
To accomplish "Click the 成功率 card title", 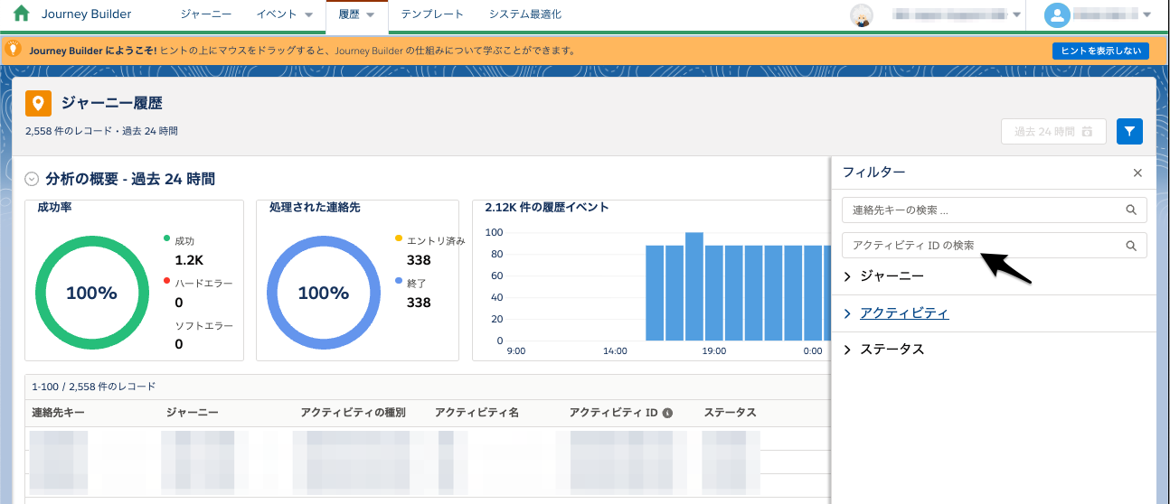I will 54,208.
